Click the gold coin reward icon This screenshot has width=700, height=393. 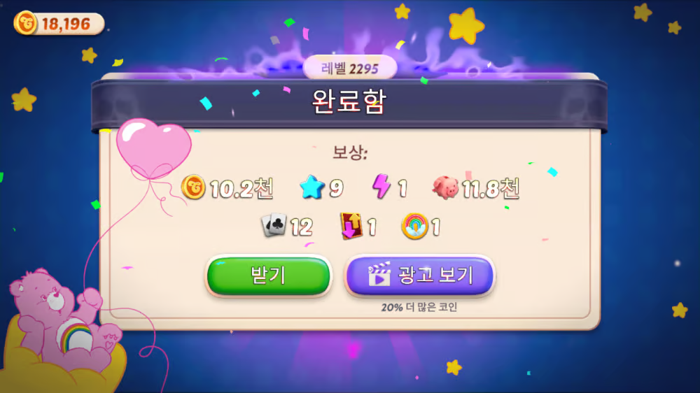tap(193, 187)
